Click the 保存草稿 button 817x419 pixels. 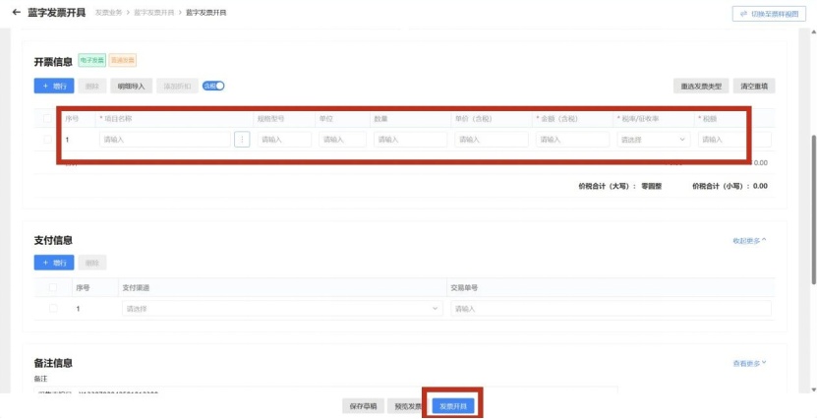point(361,406)
